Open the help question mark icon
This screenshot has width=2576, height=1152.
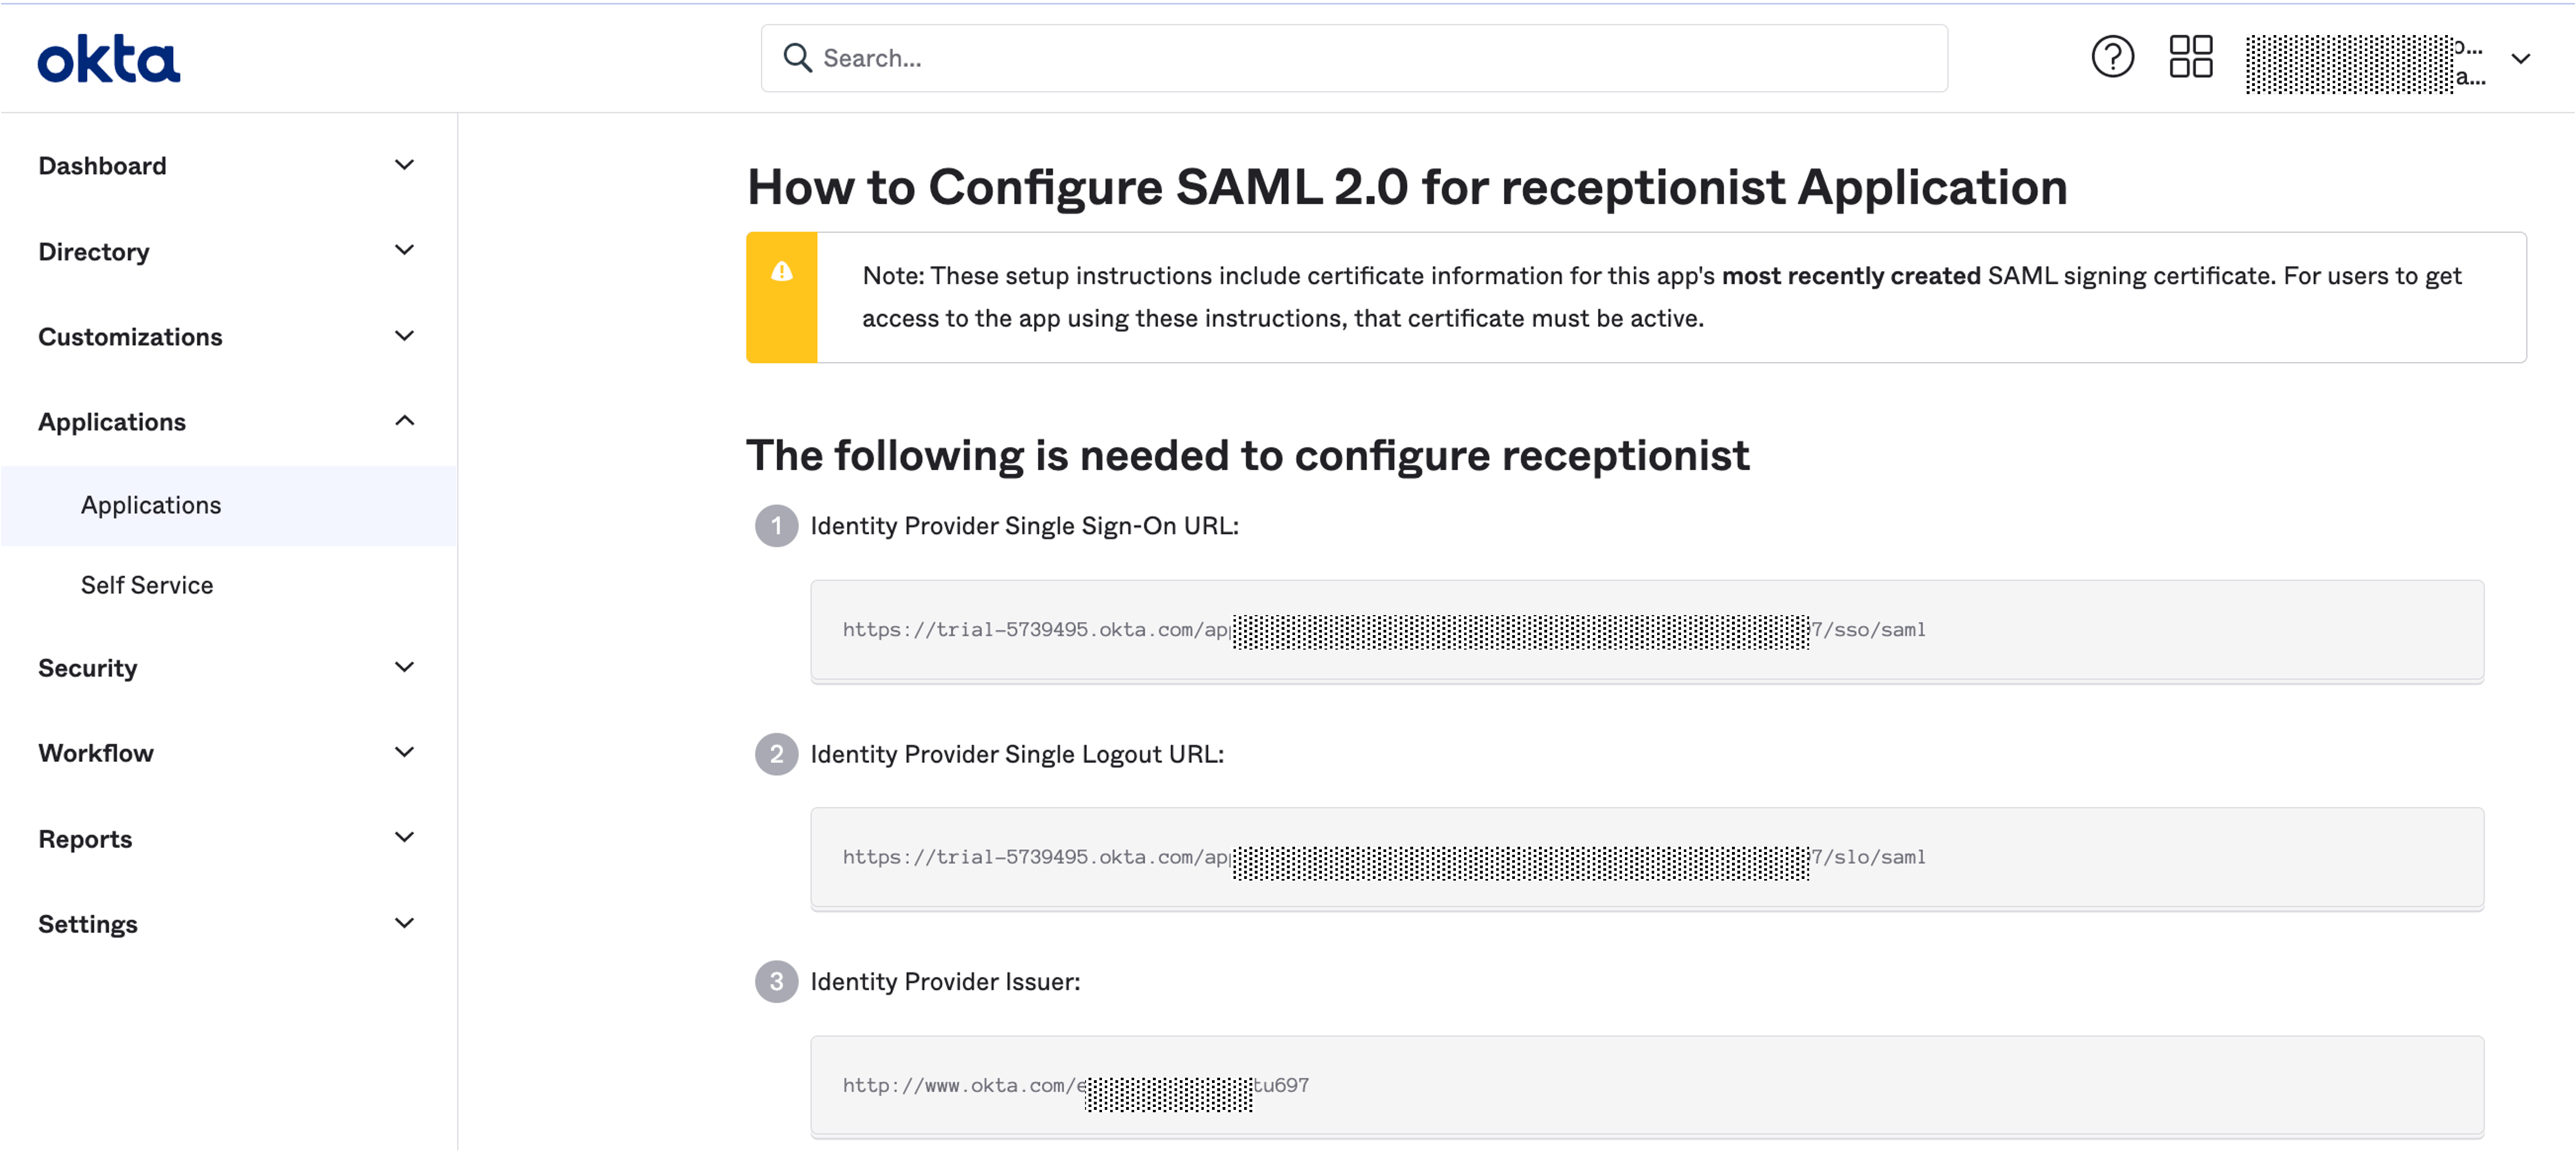point(2112,57)
